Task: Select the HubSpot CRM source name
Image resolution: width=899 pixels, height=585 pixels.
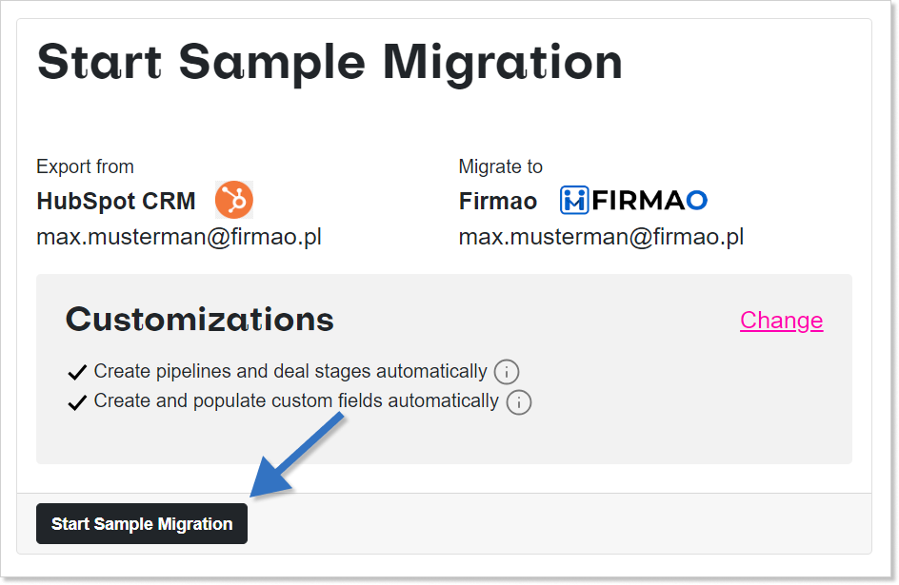Action: point(116,201)
